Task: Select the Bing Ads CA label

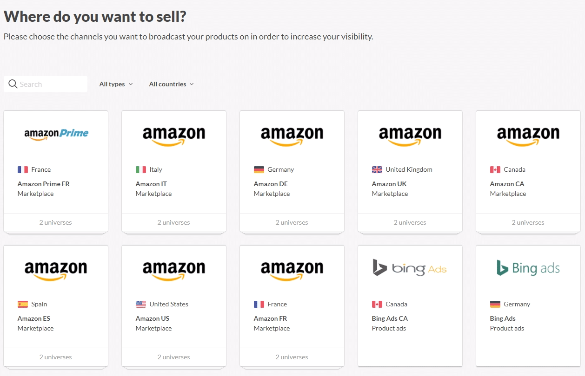Action: tap(390, 318)
